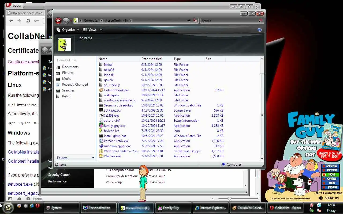Switch to Personalization taskbar window
The width and height of the screenshot is (343, 214).
pyautogui.click(x=99, y=208)
